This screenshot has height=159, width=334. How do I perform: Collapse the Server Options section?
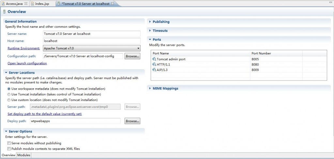tap(6, 132)
